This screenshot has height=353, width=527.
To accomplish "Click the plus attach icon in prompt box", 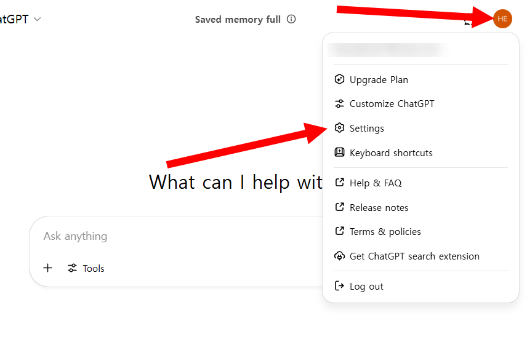I will [x=48, y=268].
